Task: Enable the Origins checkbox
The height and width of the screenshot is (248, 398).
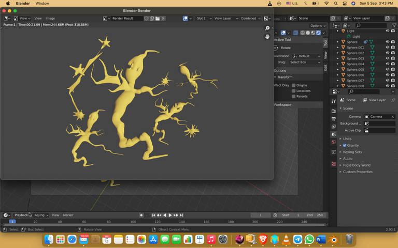Action: 294,85
